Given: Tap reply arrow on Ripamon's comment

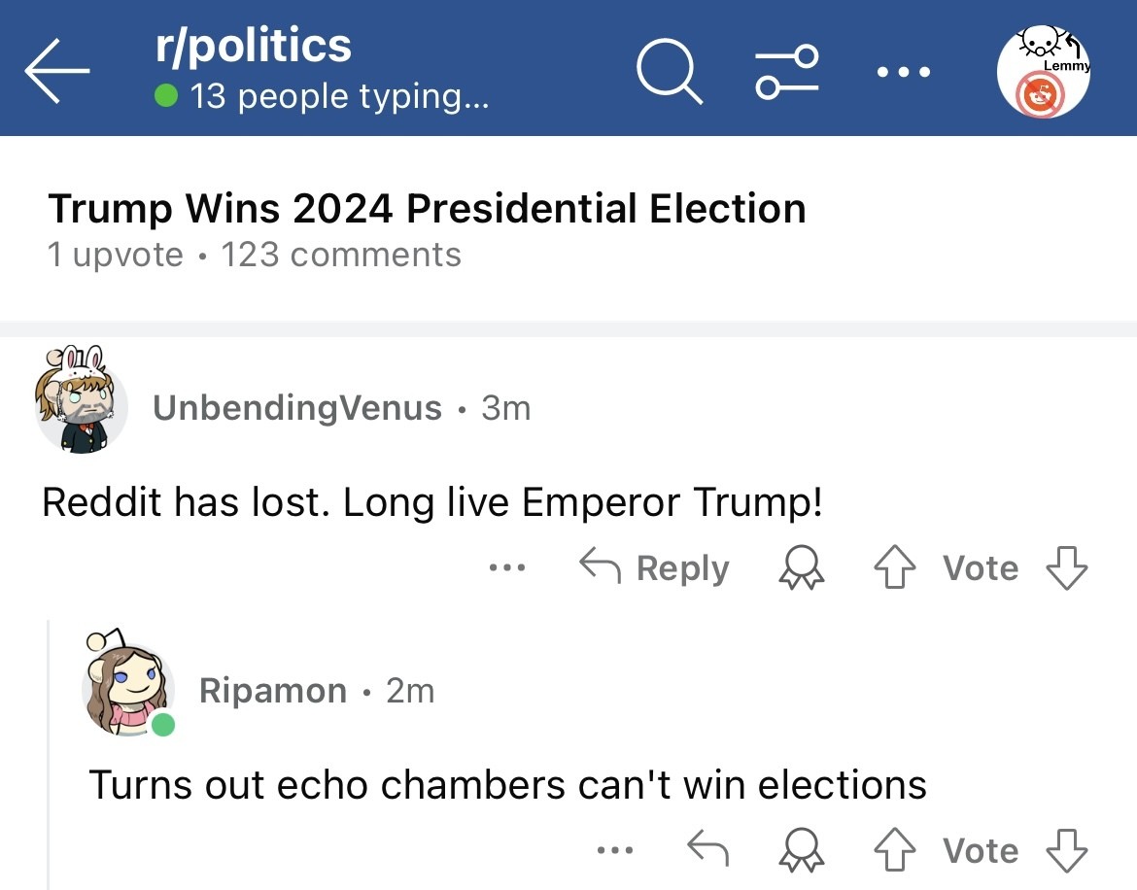Looking at the screenshot, I should click(707, 848).
